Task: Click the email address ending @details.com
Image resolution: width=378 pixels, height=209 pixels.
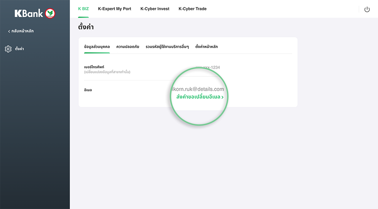Action: coord(198,89)
